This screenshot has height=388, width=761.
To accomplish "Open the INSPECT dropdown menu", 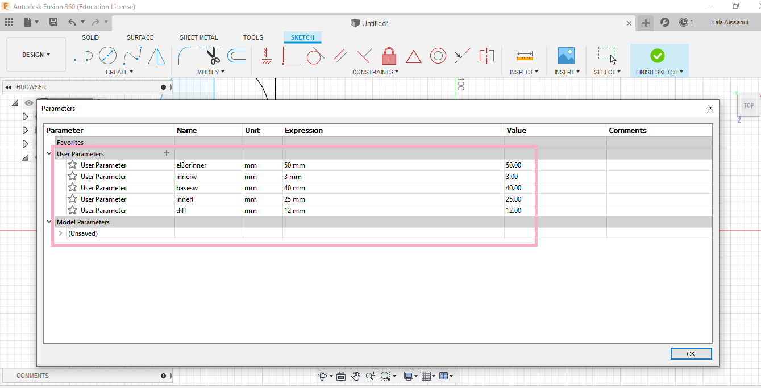I will pos(524,72).
